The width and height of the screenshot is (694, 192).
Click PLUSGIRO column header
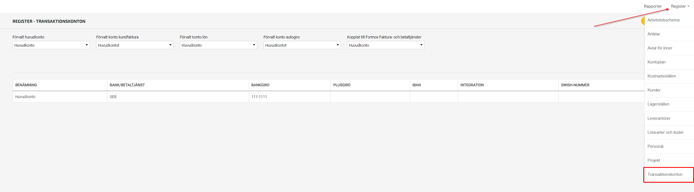pyautogui.click(x=370, y=85)
